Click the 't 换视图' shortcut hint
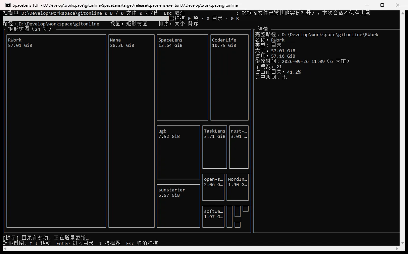 pos(110,243)
